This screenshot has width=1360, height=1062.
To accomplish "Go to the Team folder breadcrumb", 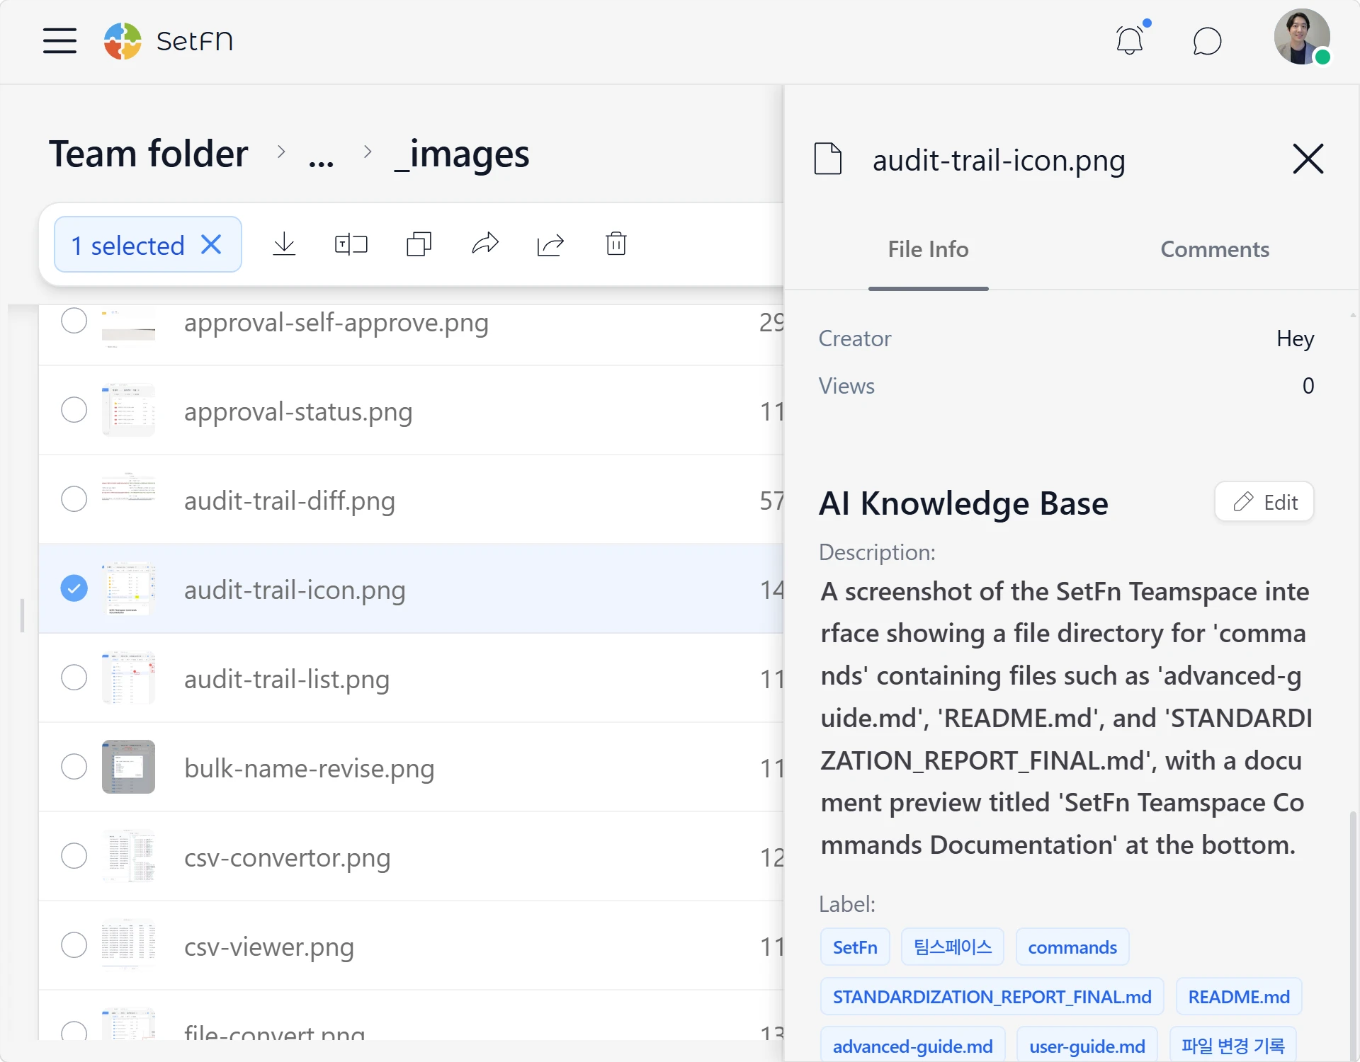I will pos(148,154).
